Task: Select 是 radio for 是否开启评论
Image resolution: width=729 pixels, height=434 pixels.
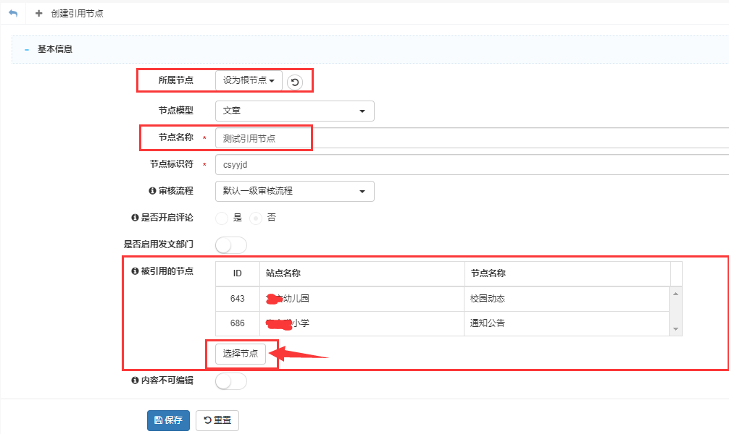Action: point(222,218)
